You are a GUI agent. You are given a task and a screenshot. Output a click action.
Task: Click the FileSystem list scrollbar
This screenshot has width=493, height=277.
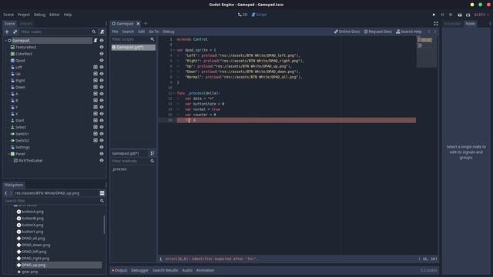(104, 225)
